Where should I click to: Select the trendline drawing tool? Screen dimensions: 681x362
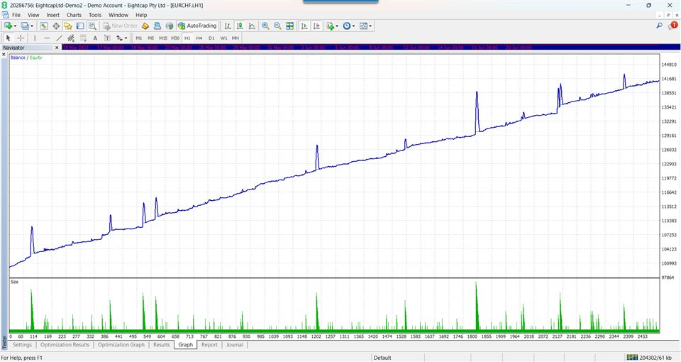59,38
